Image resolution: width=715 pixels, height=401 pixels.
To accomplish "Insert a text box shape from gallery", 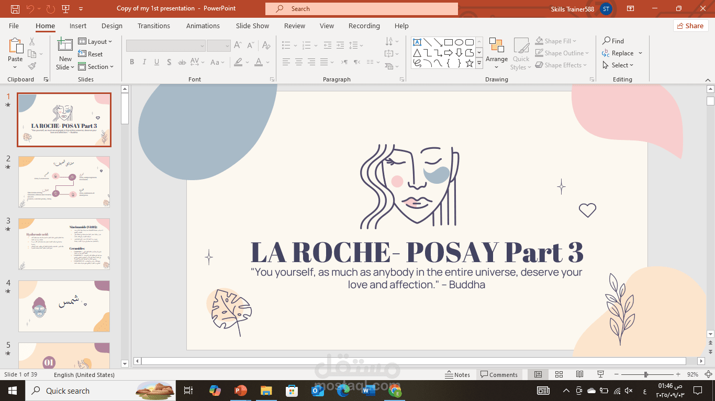I will (417, 42).
